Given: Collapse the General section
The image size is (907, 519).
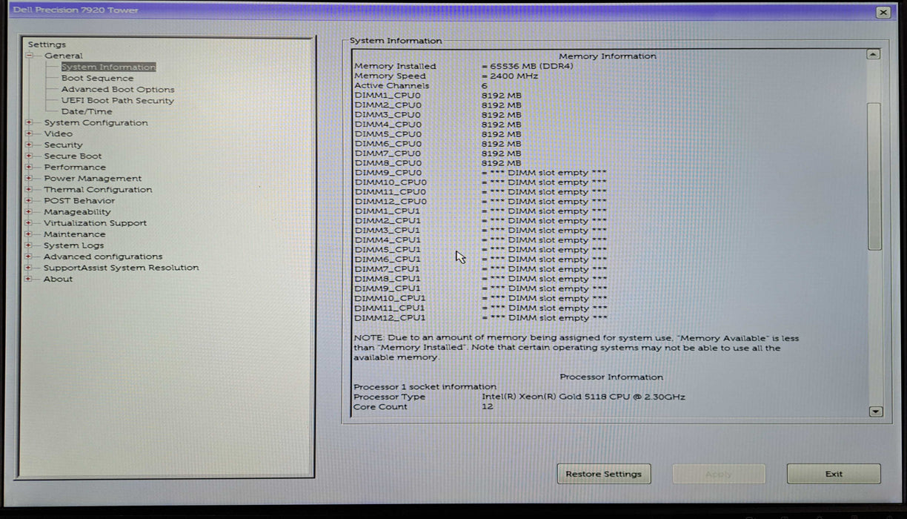Looking at the screenshot, I should click(x=28, y=55).
